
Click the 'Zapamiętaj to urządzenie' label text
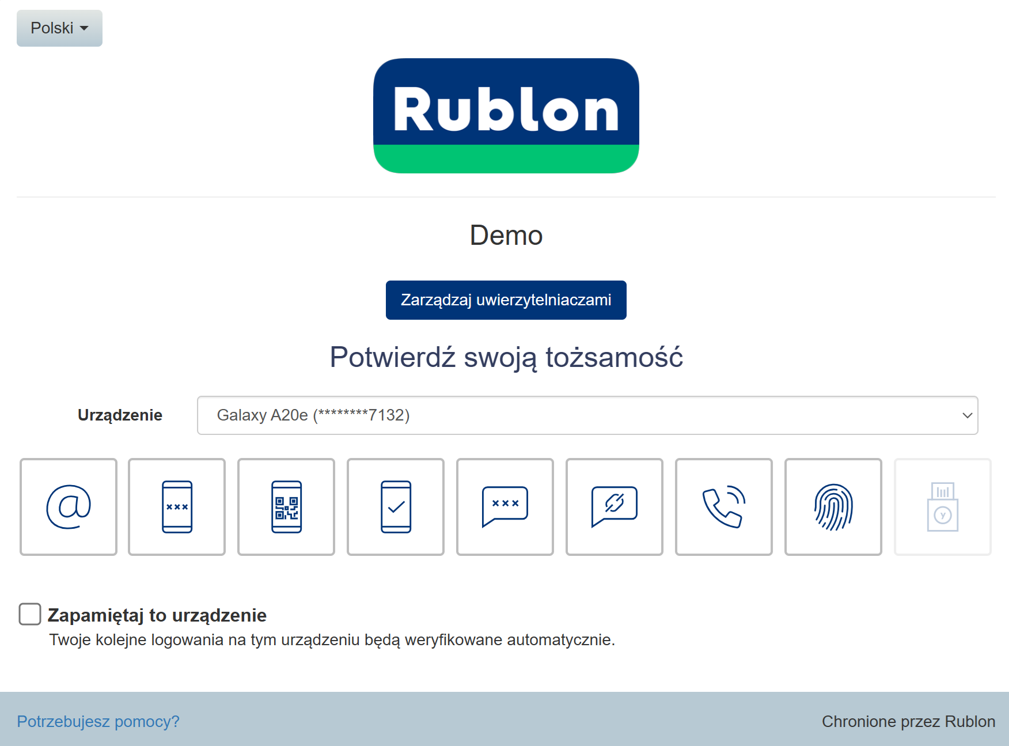(x=157, y=615)
